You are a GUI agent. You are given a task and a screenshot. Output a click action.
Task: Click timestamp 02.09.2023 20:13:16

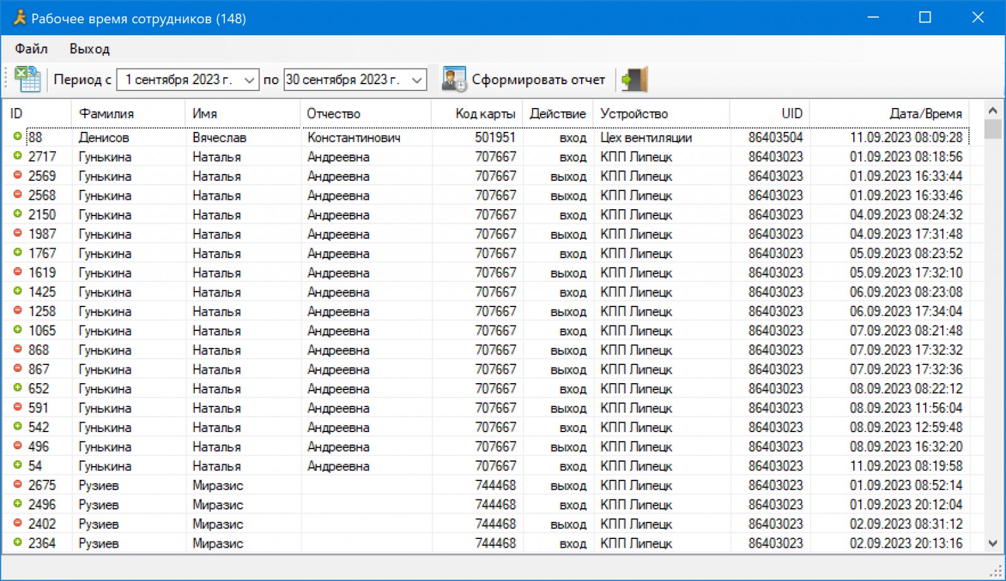point(906,543)
